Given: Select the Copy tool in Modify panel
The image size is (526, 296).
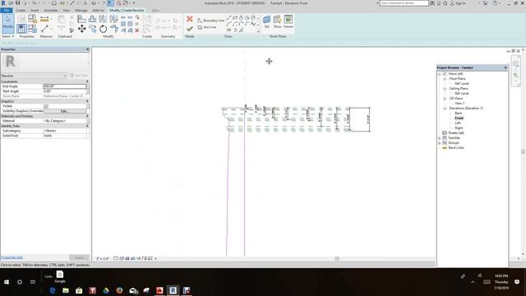Looking at the screenshot, I should 92,30.
